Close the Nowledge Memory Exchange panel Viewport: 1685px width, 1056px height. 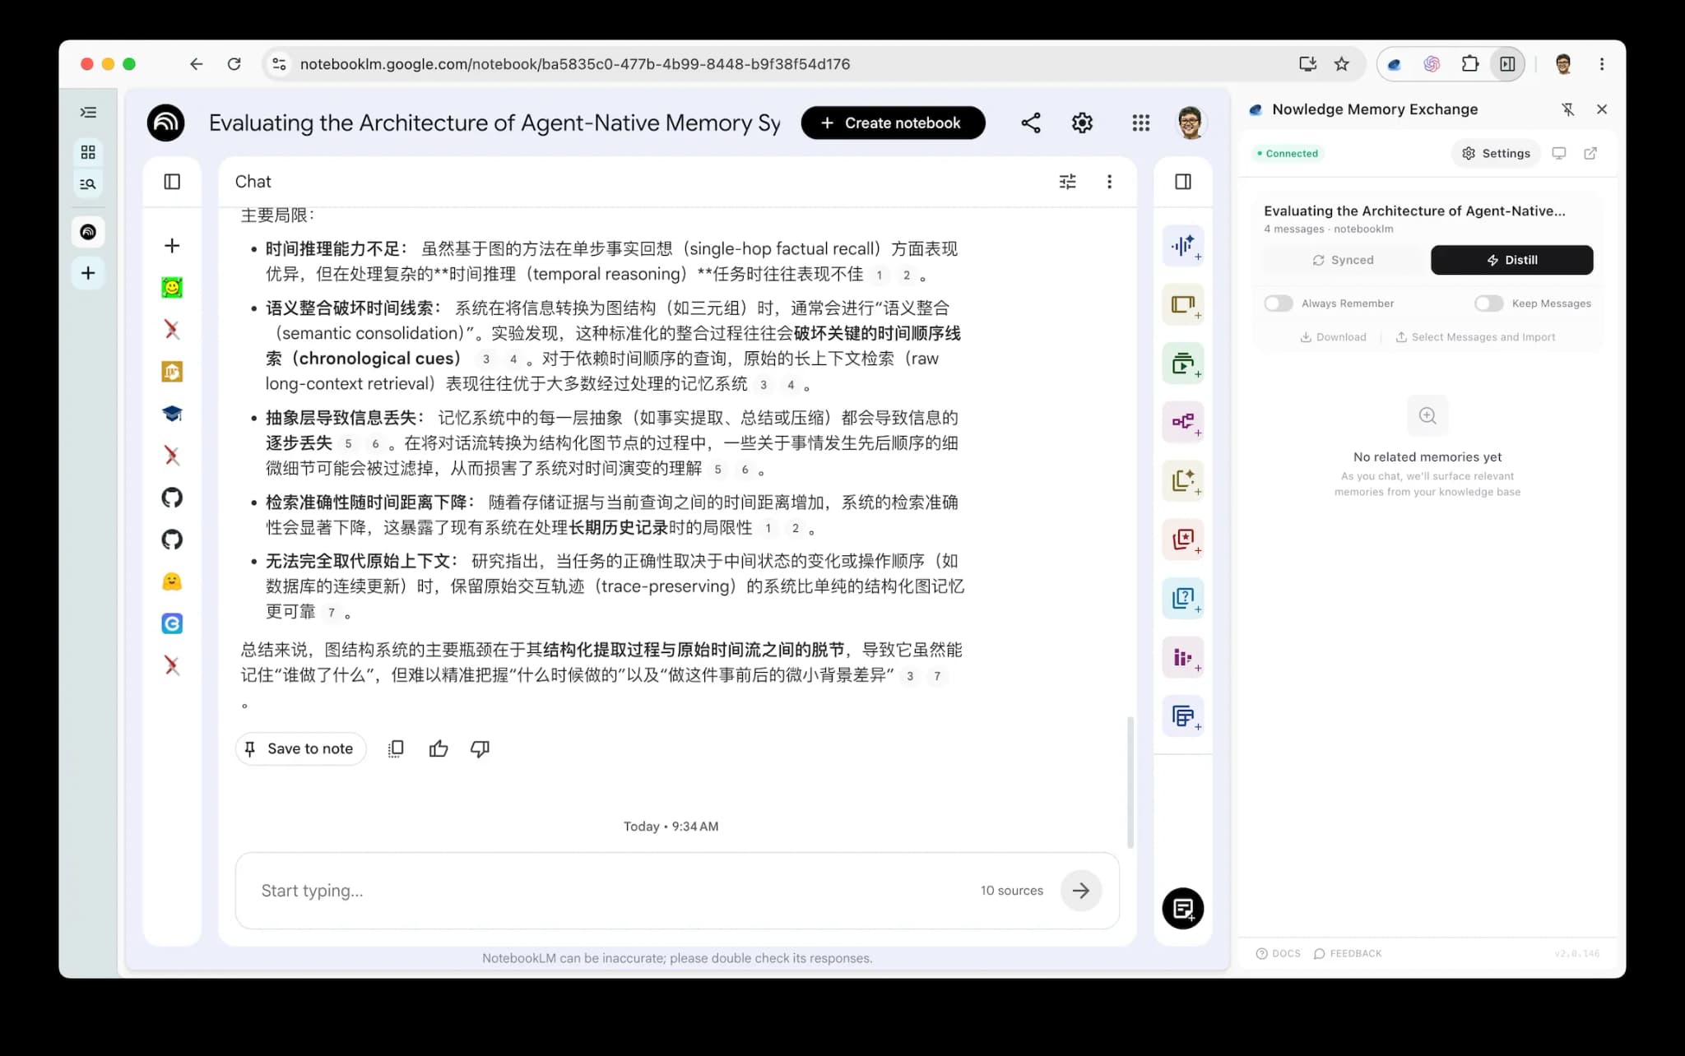1602,109
